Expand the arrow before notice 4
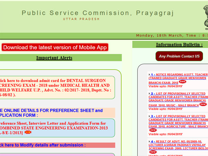This screenshot has width=208, height=156. click(149, 142)
